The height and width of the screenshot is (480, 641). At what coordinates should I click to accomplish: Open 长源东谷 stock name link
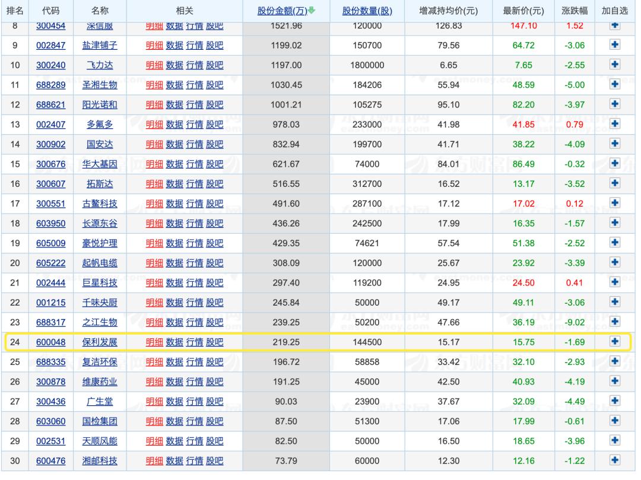coord(100,224)
